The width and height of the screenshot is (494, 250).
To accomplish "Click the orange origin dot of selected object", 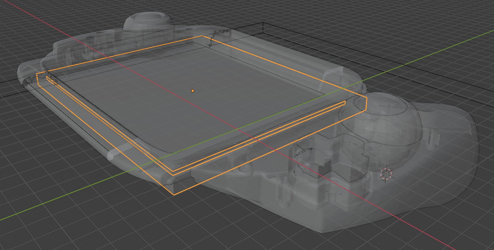I will tap(192, 91).
